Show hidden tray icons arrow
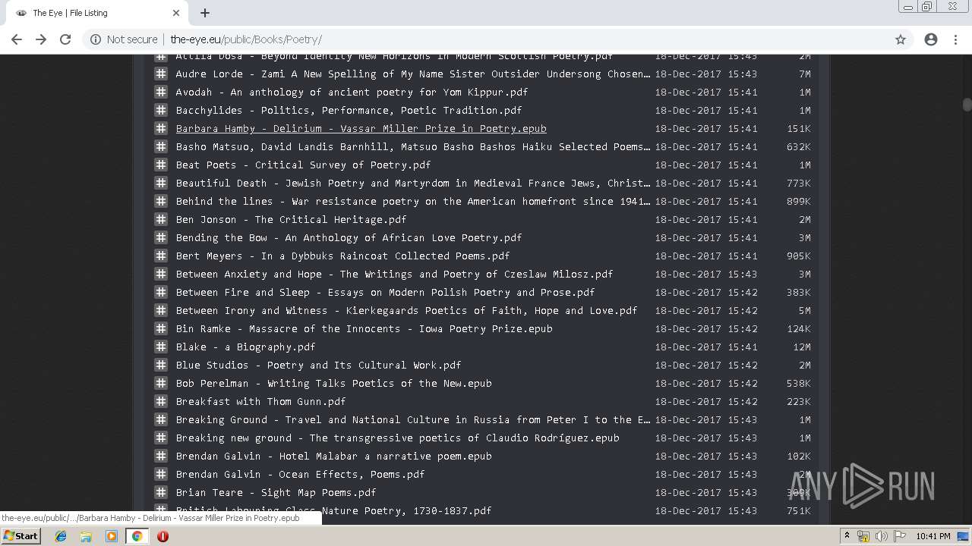The width and height of the screenshot is (972, 546). pos(847,536)
